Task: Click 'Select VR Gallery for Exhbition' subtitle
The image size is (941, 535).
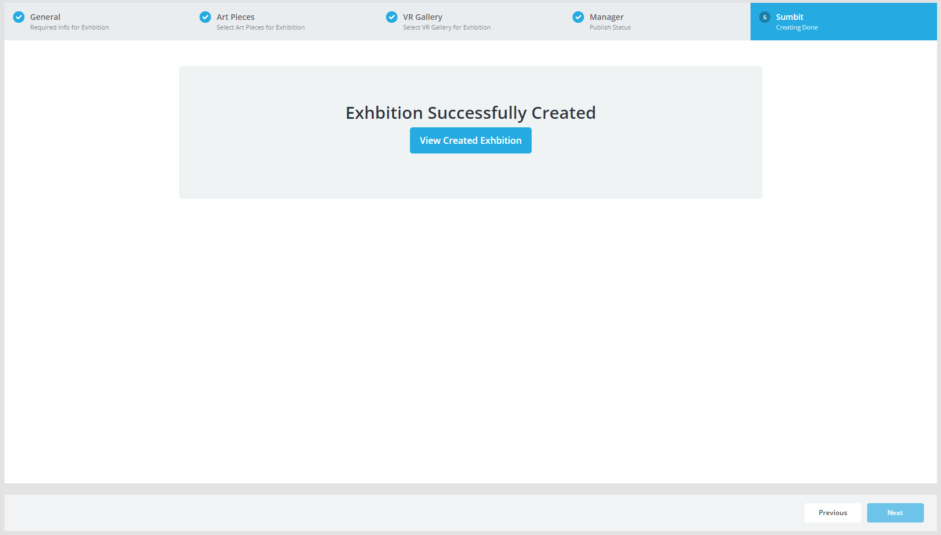Action: click(447, 27)
